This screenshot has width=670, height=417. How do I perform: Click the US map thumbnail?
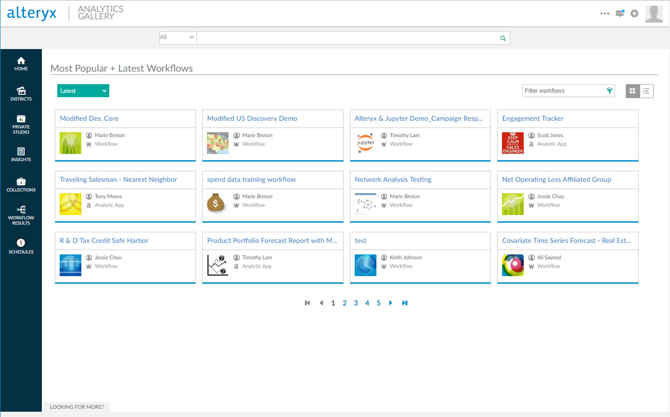pyautogui.click(x=218, y=143)
